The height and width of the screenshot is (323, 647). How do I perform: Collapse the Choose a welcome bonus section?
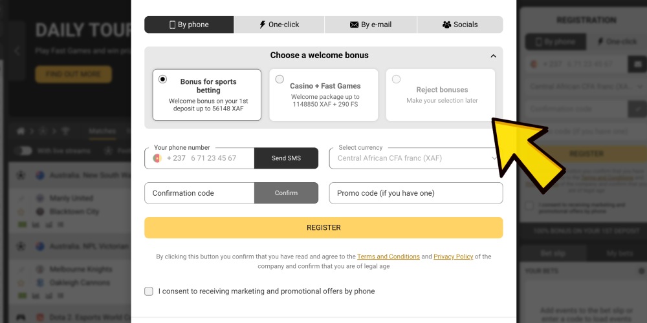[493, 56]
